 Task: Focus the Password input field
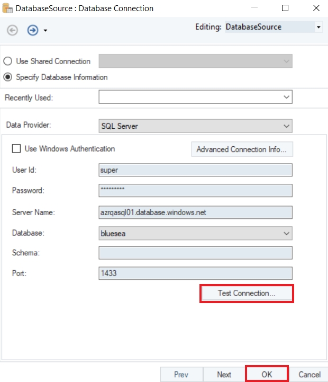click(195, 191)
